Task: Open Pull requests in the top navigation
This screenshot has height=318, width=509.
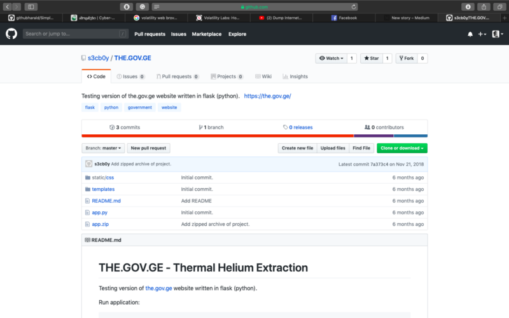Action: click(150, 34)
